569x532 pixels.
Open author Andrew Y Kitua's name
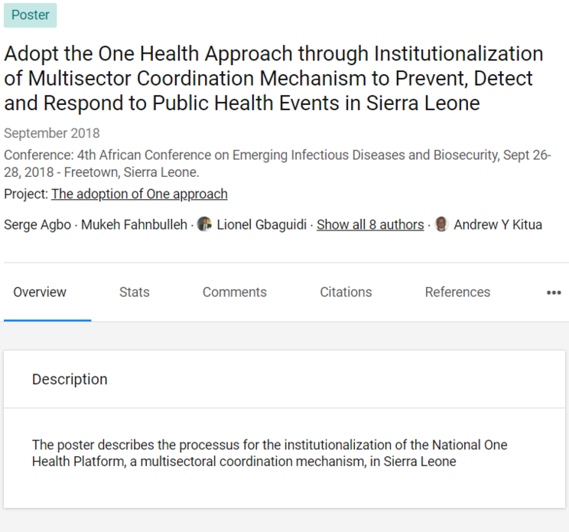coord(498,225)
